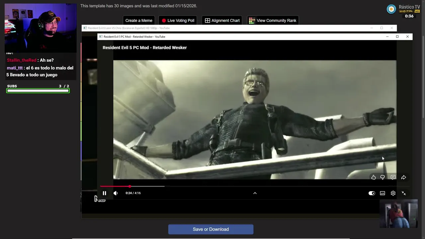Click the Create a Meme button
The height and width of the screenshot is (239, 425).
(x=139, y=21)
